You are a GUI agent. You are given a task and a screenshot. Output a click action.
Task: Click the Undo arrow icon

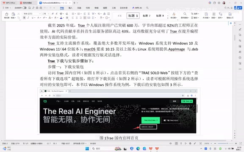pos(45,8)
